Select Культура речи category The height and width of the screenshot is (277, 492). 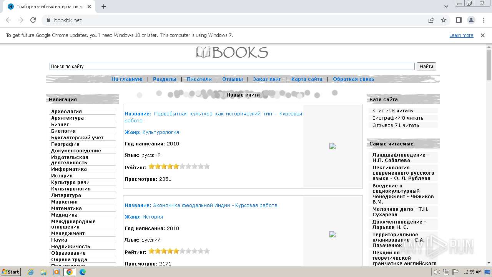(x=70, y=182)
